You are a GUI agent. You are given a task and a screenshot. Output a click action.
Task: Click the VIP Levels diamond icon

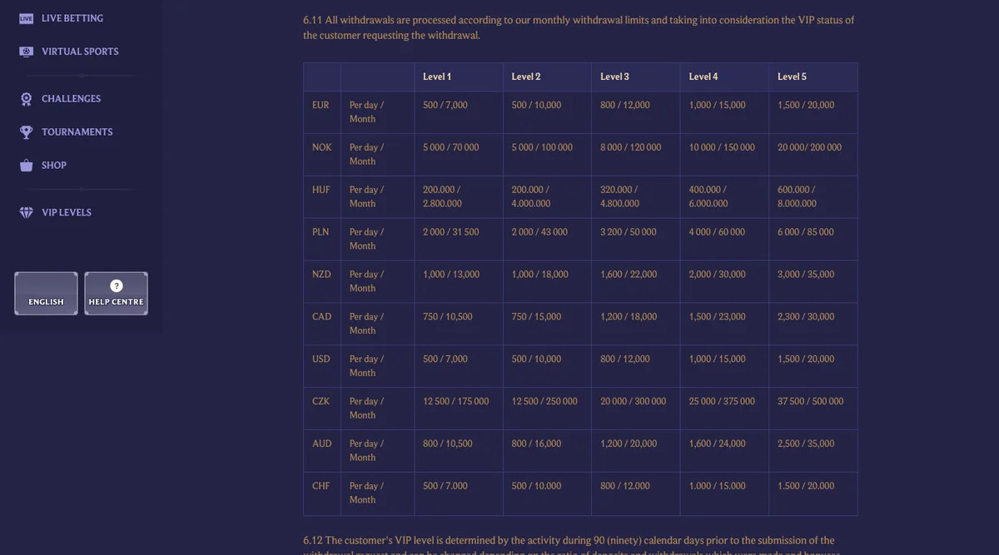[x=27, y=213]
